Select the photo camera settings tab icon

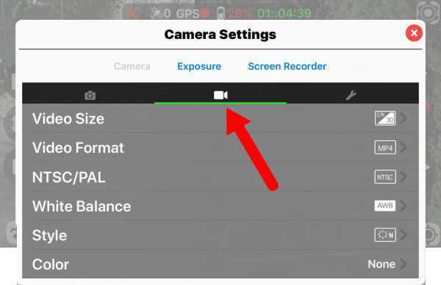90,95
